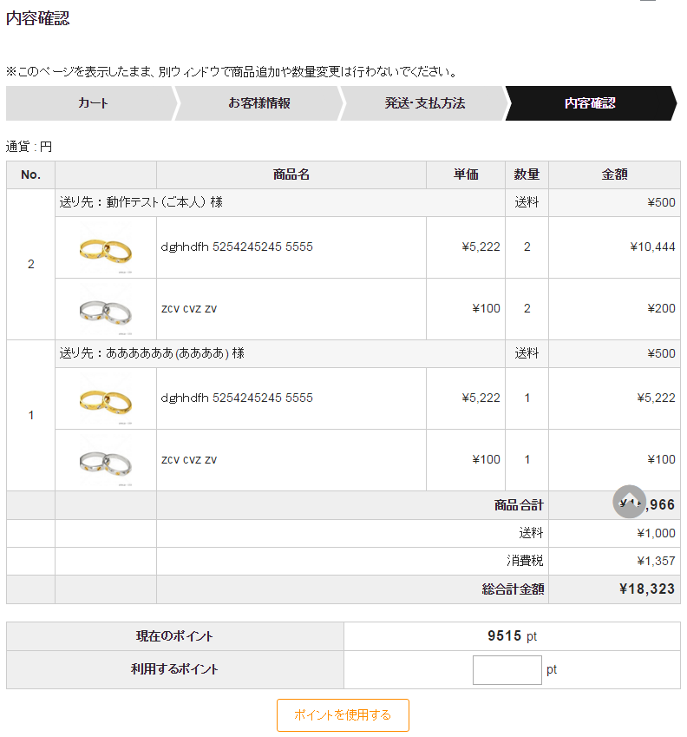
Task: Click the scroll-to-top round arrow icon
Action: (x=629, y=502)
